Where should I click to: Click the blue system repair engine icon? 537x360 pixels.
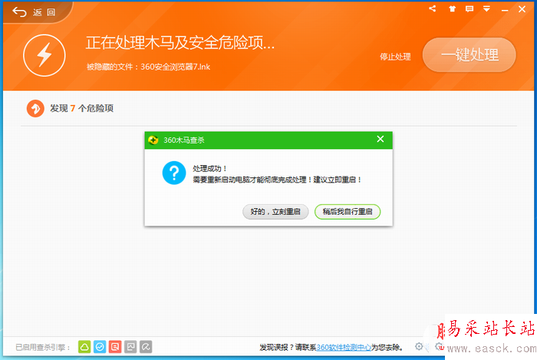point(100,347)
